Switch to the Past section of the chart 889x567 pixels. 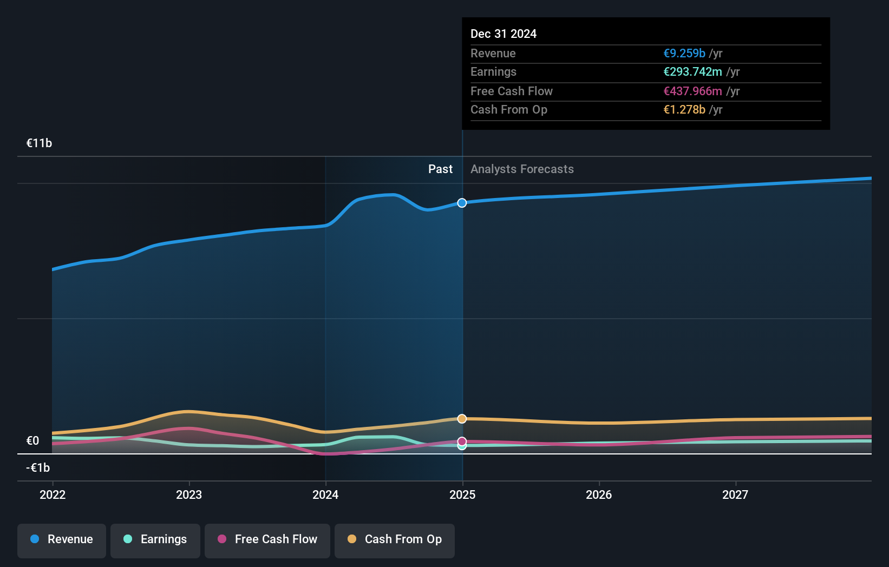[440, 169]
